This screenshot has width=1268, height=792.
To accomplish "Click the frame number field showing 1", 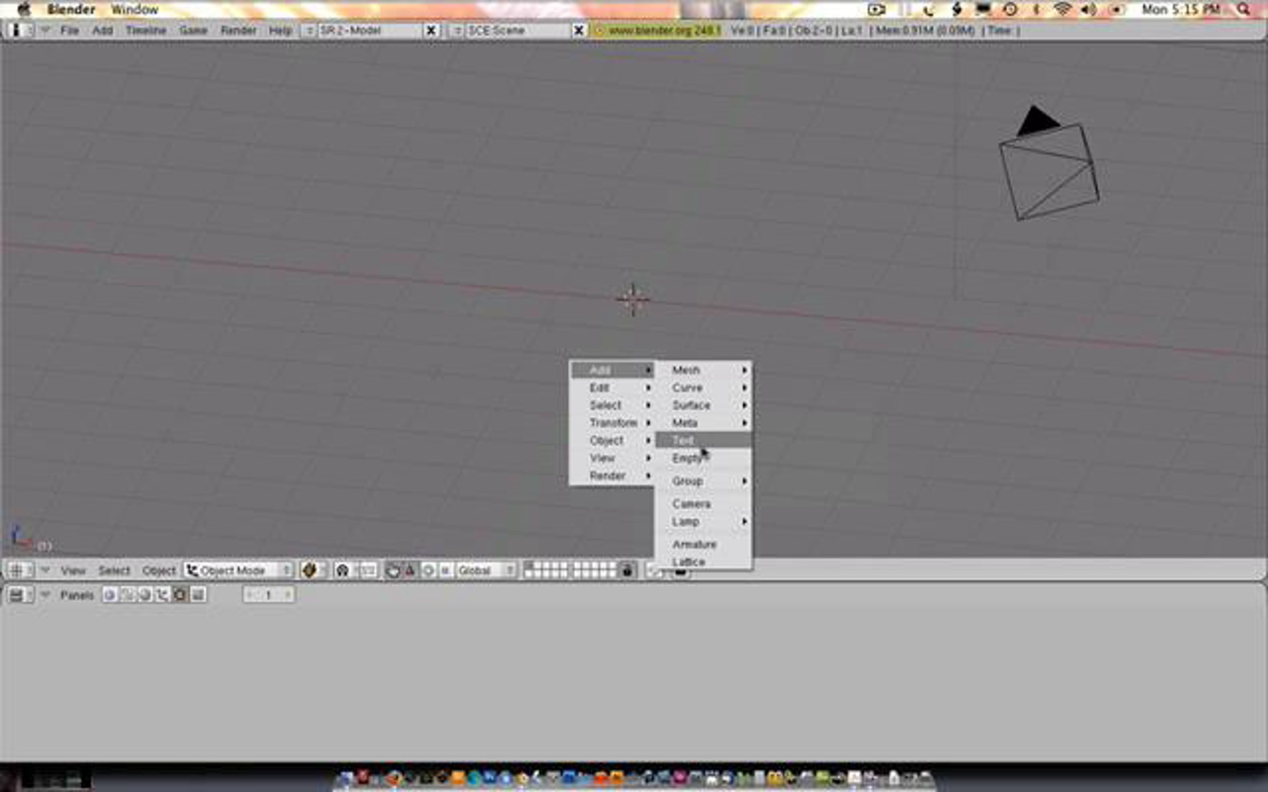I will pyautogui.click(x=268, y=595).
